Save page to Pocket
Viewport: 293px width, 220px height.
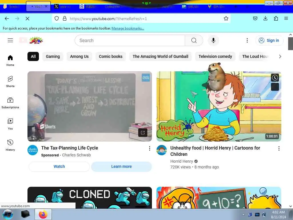(x=255, y=18)
